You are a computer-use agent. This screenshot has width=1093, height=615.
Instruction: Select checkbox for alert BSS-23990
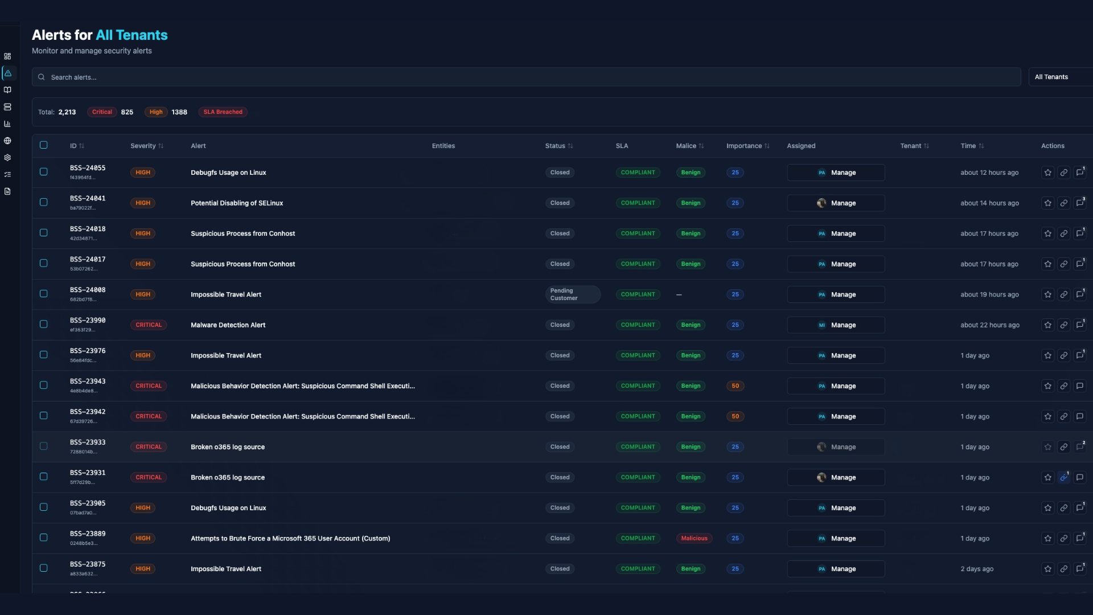(x=44, y=324)
